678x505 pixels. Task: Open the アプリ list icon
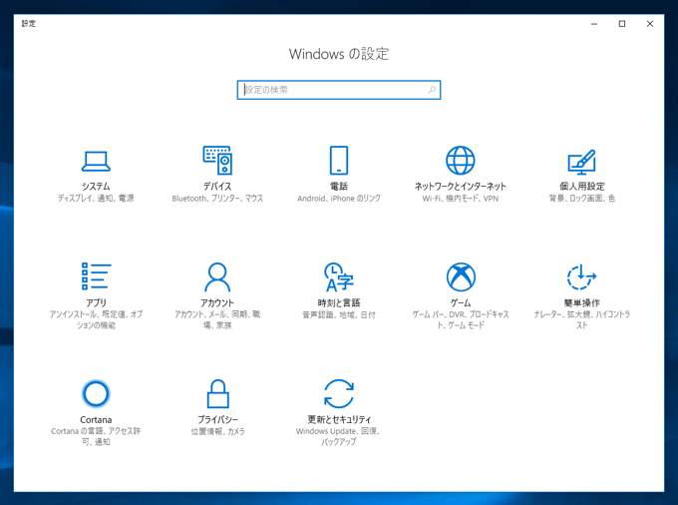pos(96,276)
